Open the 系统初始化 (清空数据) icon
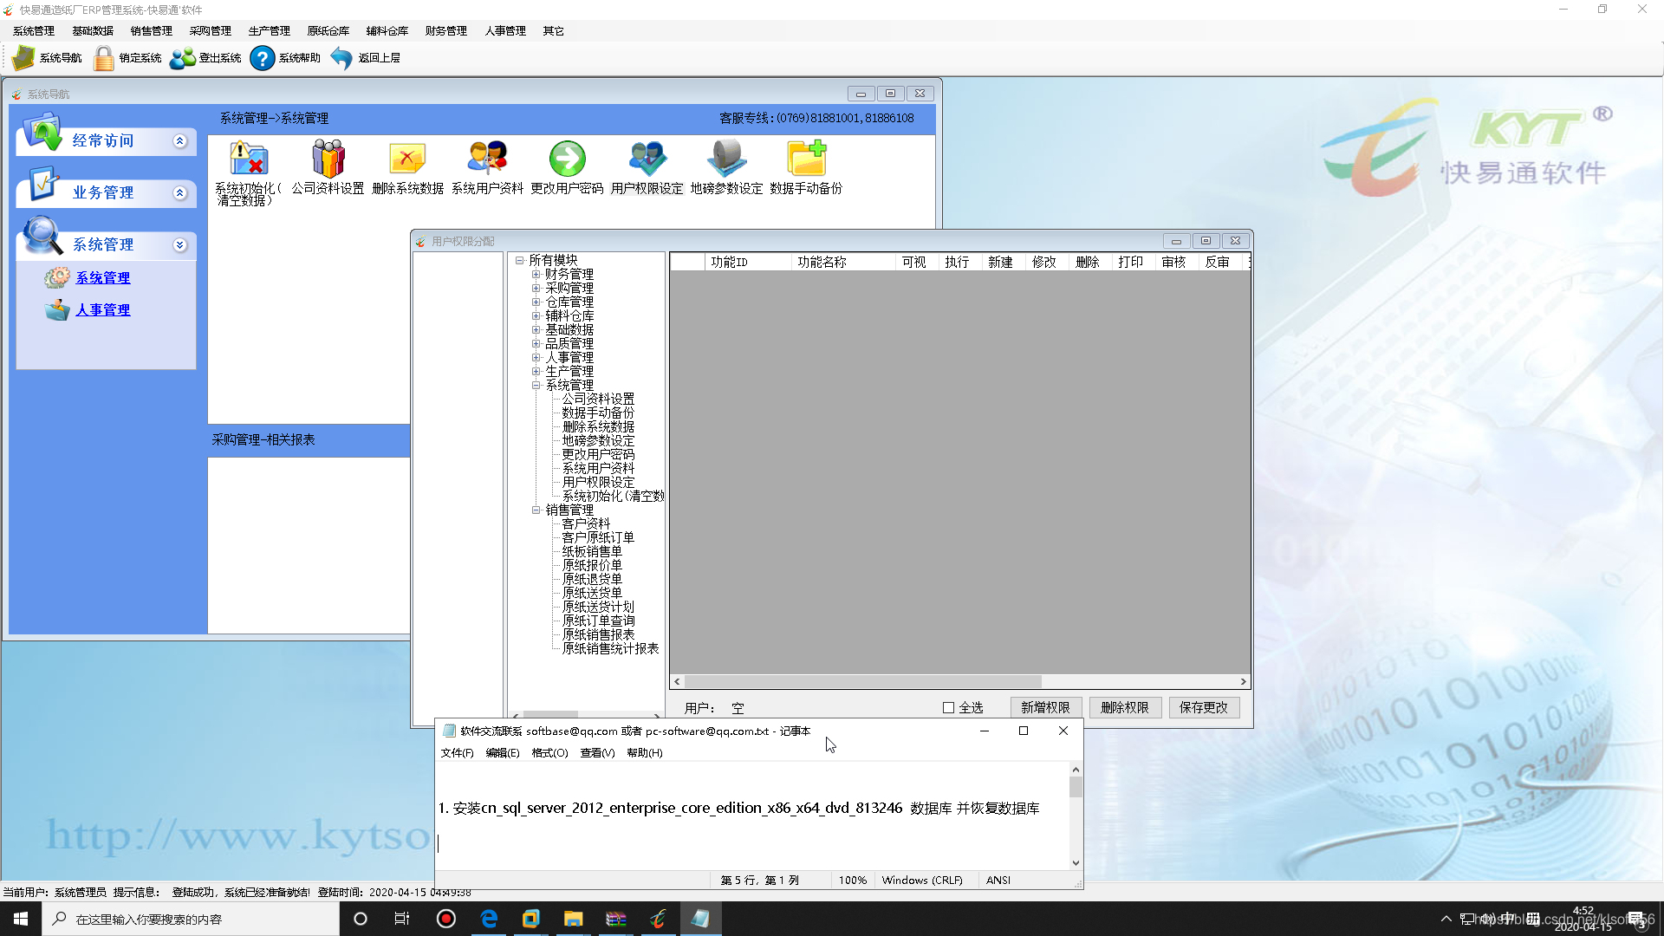This screenshot has width=1664, height=936. 248,159
